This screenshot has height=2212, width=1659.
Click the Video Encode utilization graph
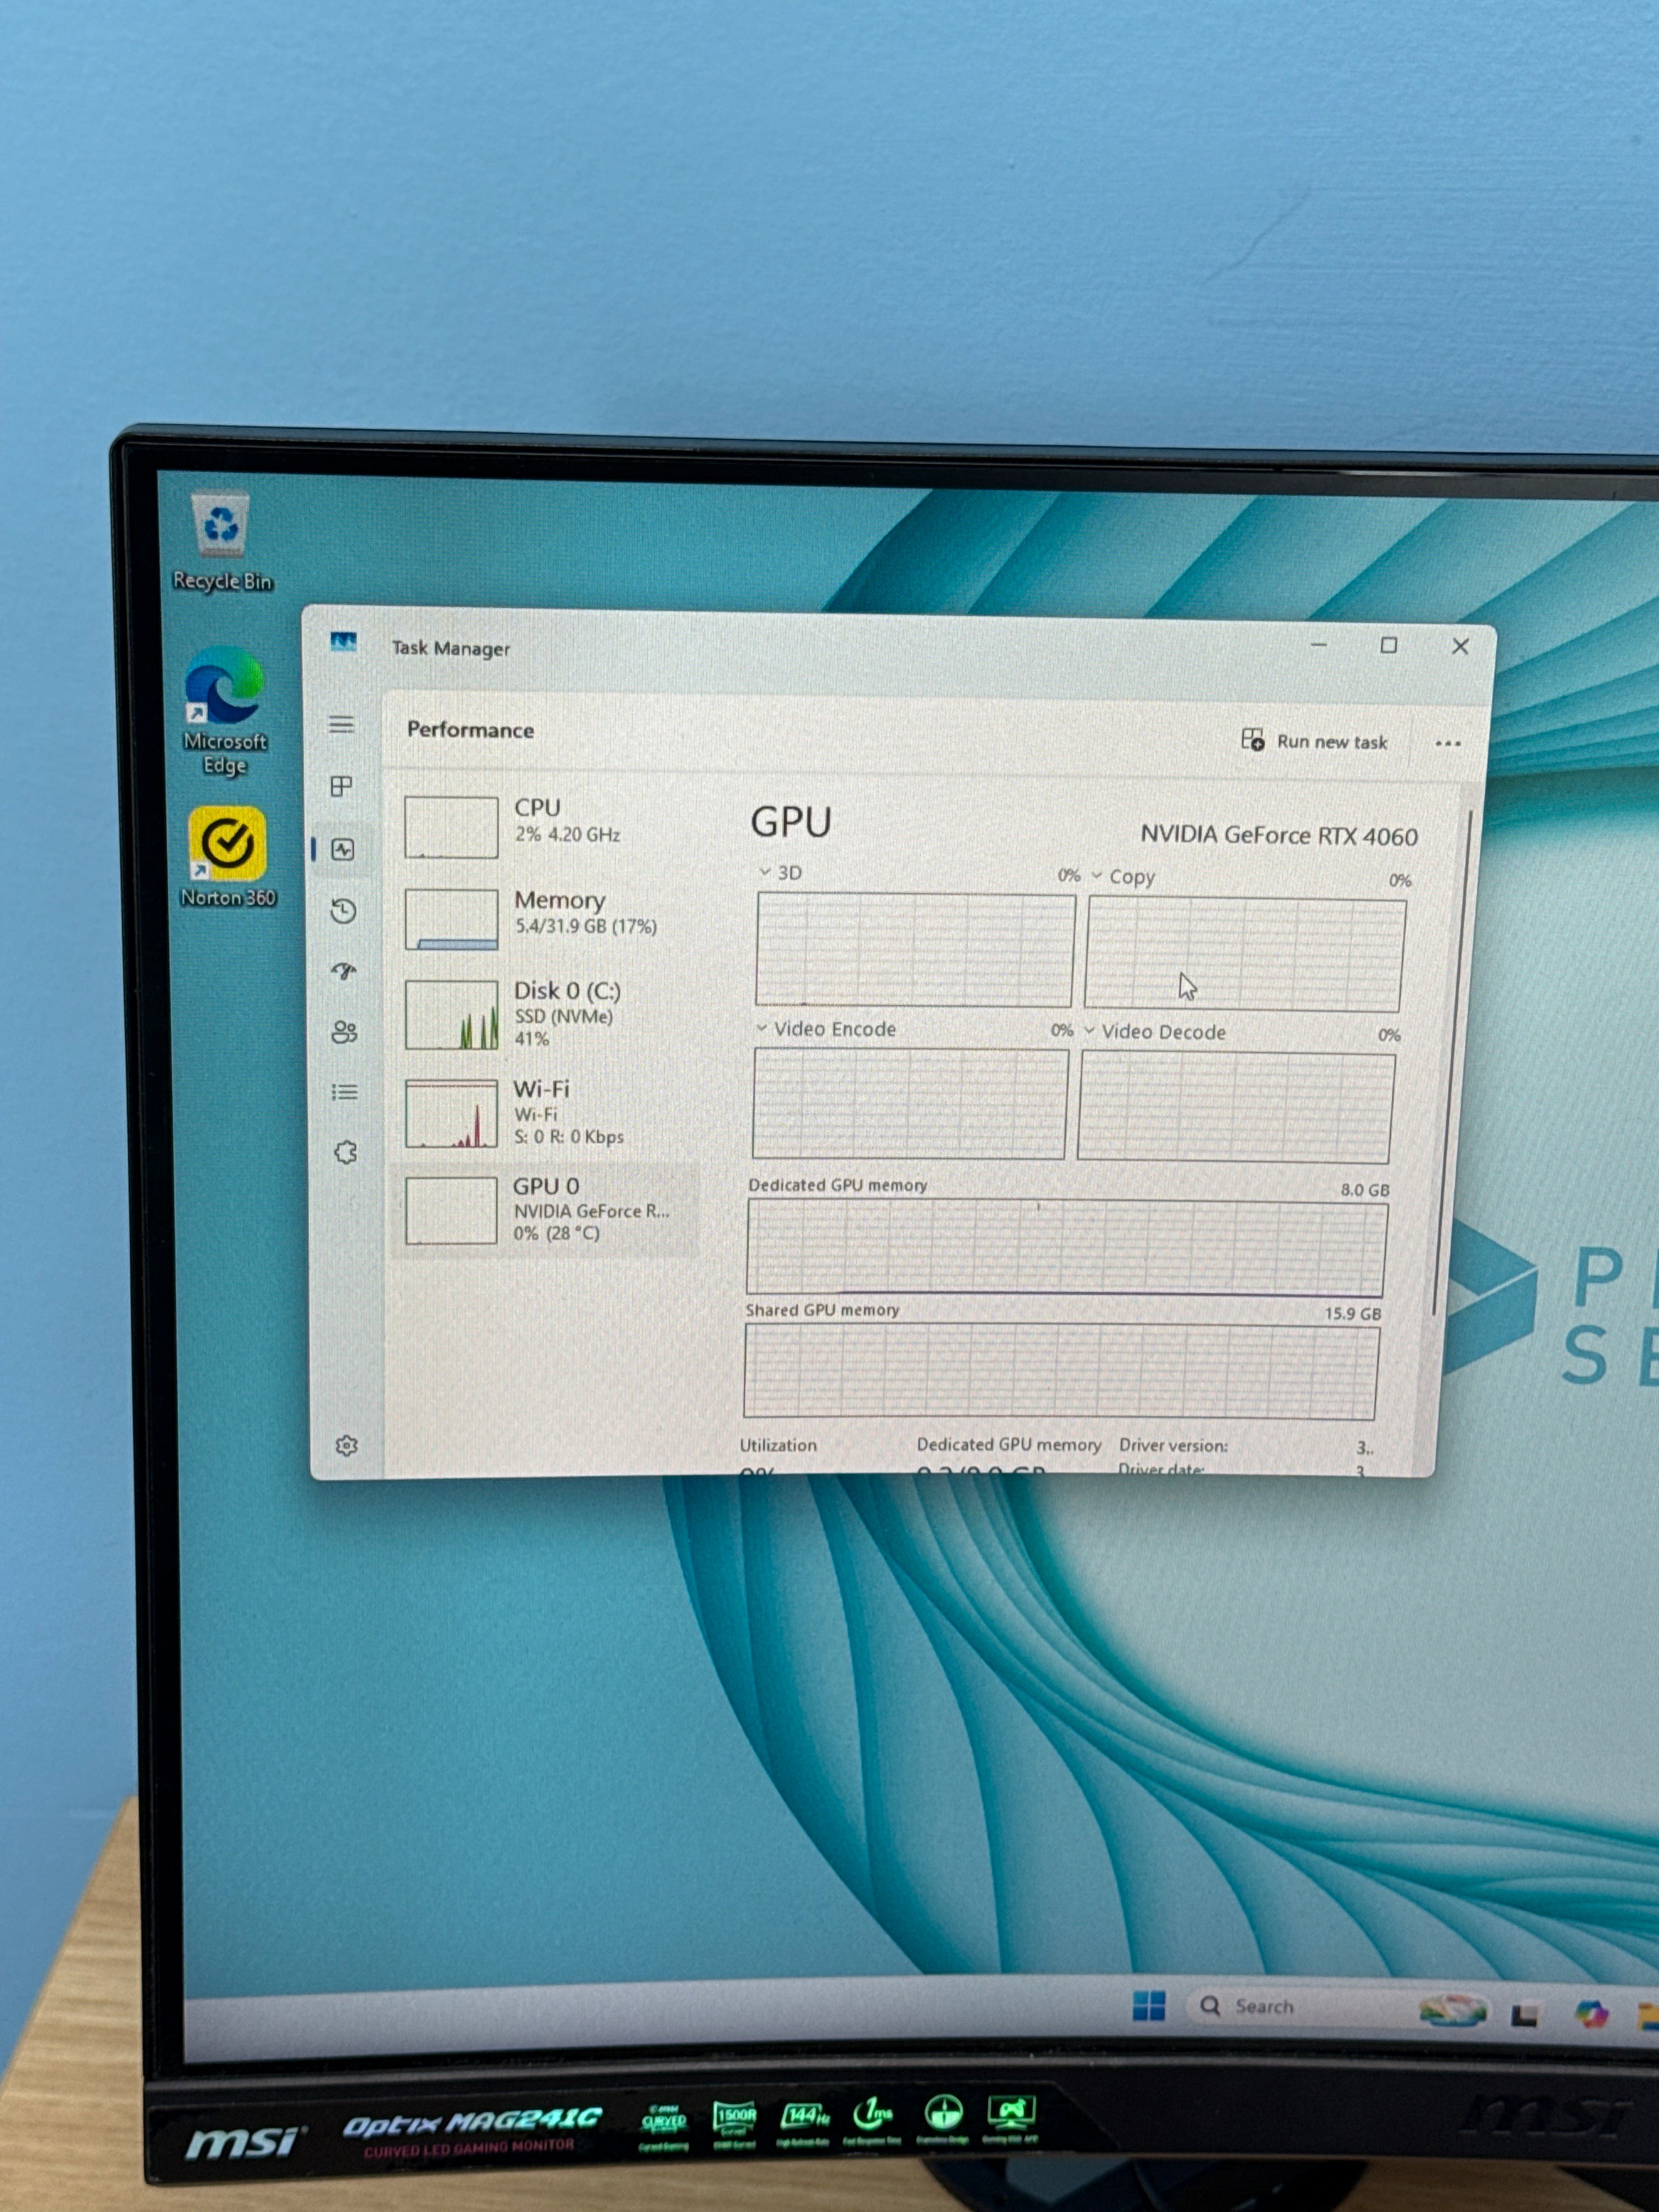pos(909,1103)
